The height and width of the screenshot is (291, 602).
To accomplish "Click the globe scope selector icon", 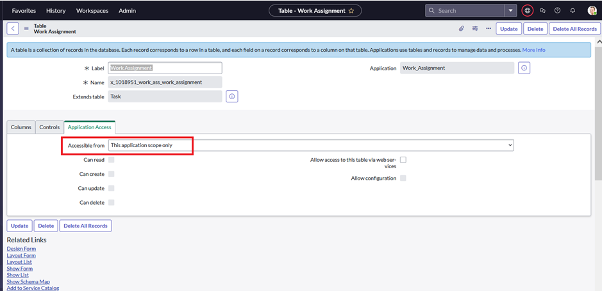I will coord(527,11).
